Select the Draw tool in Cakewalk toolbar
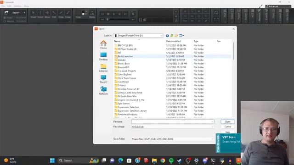The width and height of the screenshot is (294, 165). (x=61, y=14)
